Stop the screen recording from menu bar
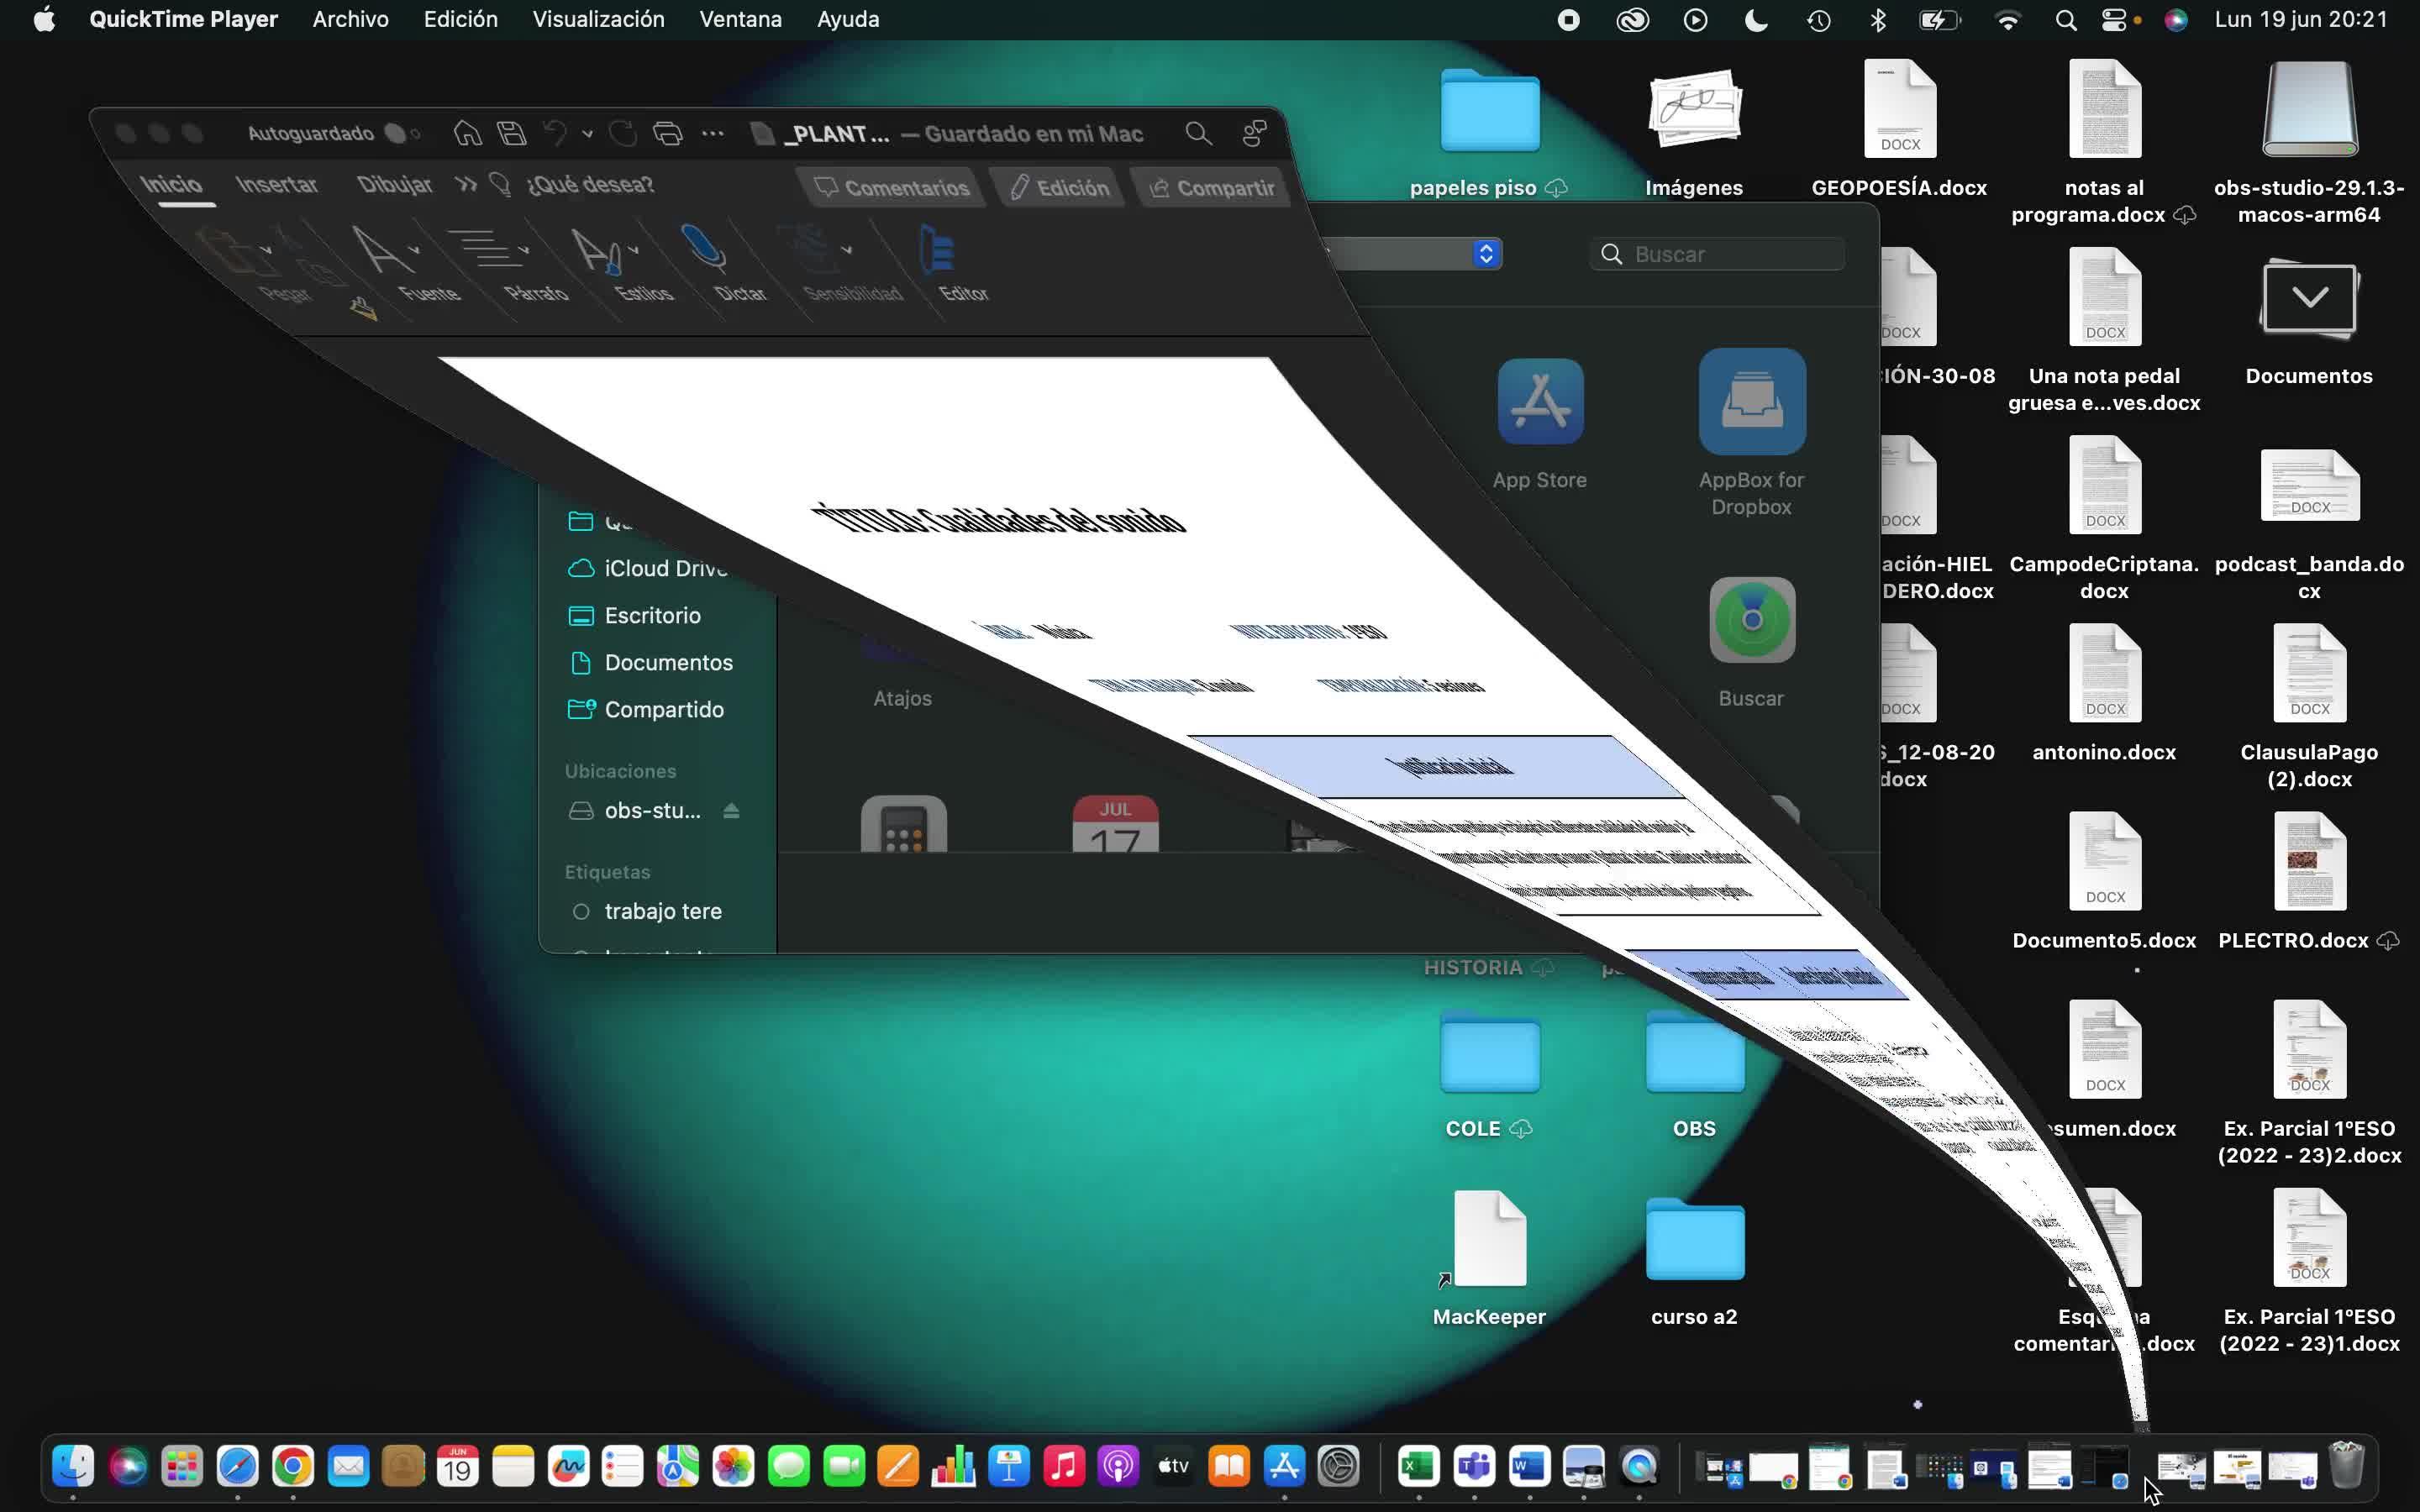This screenshot has width=2420, height=1512. [1568, 20]
